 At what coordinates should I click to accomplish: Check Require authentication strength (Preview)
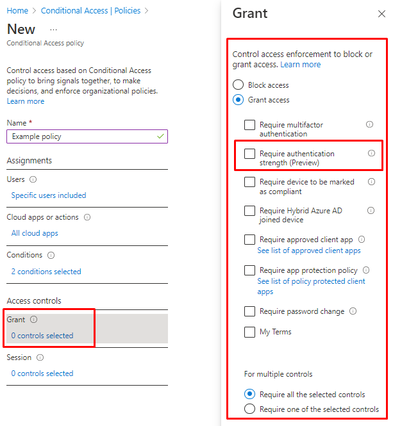point(249,154)
